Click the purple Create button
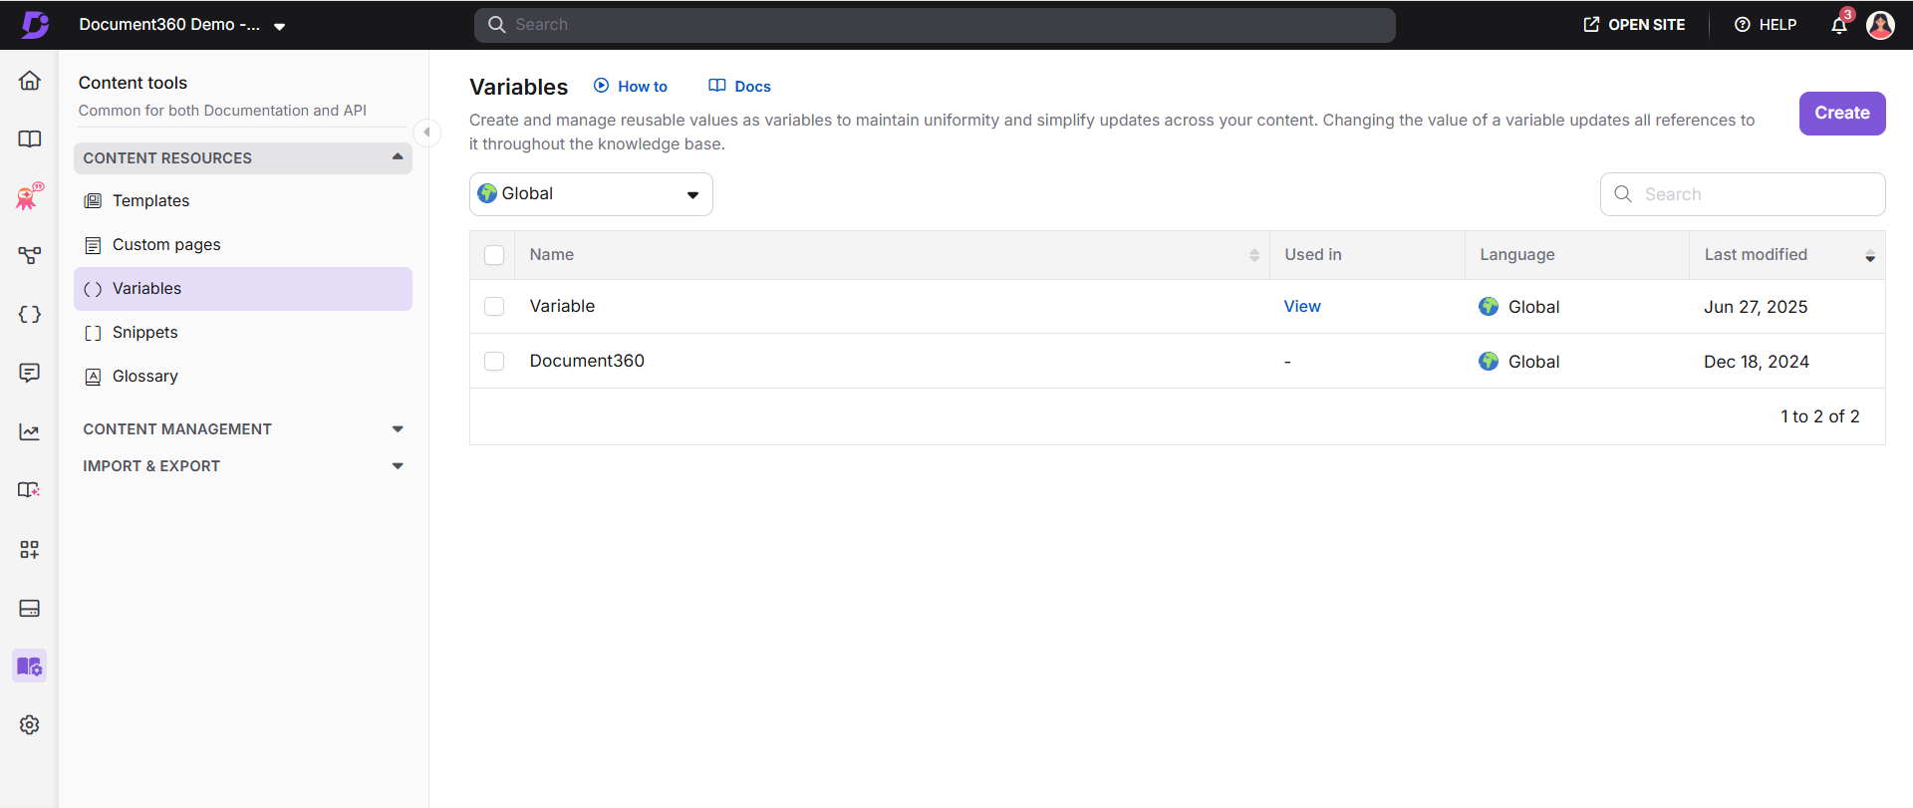Screen dimensions: 1913x808 pos(1842,114)
